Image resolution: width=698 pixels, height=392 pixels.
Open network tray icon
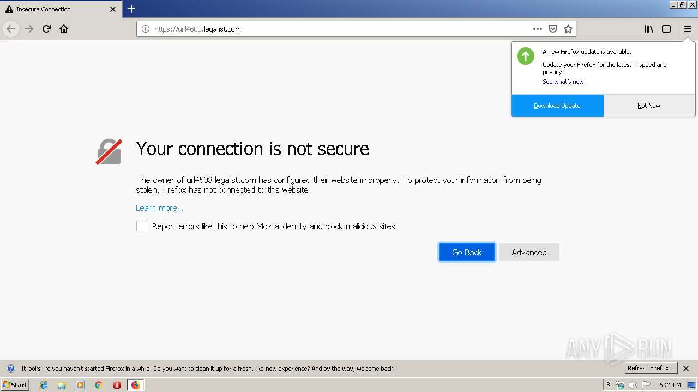(620, 385)
